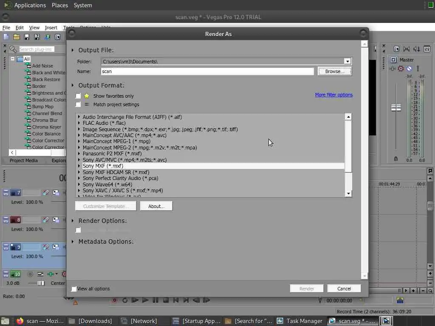The width and height of the screenshot is (435, 326).
Task: Open More filter options link
Action: [334, 95]
